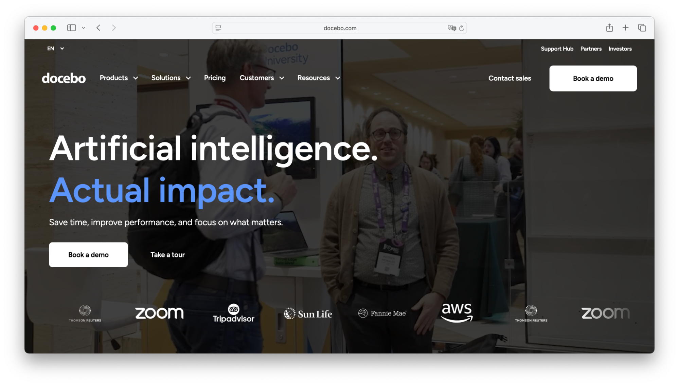This screenshot has width=679, height=386.
Task: Expand the Products menu
Action: click(x=119, y=78)
